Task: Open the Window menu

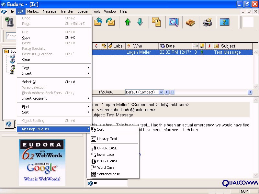Action: (x=110, y=11)
